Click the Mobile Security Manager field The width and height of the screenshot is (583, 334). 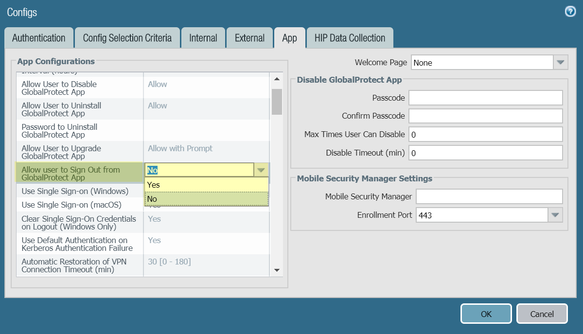(x=489, y=196)
